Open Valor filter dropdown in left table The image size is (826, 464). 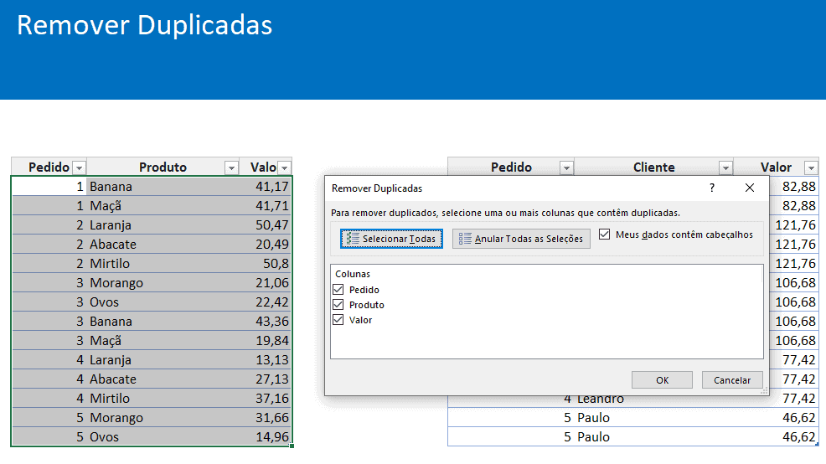285,168
